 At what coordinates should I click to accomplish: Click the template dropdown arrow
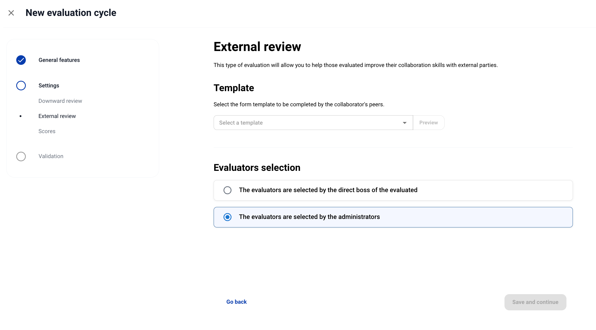404,123
